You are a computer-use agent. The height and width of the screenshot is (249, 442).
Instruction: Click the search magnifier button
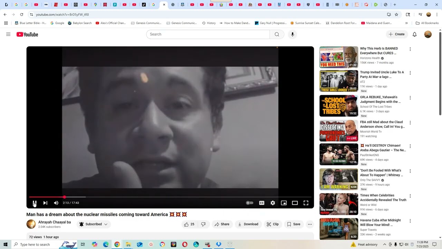pos(277,34)
